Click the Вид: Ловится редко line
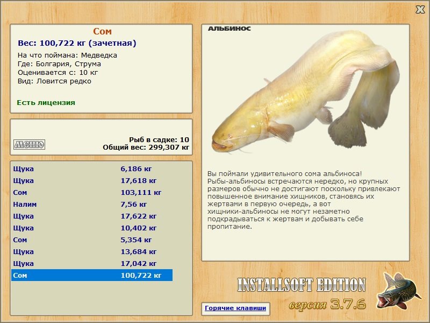 tap(54, 81)
